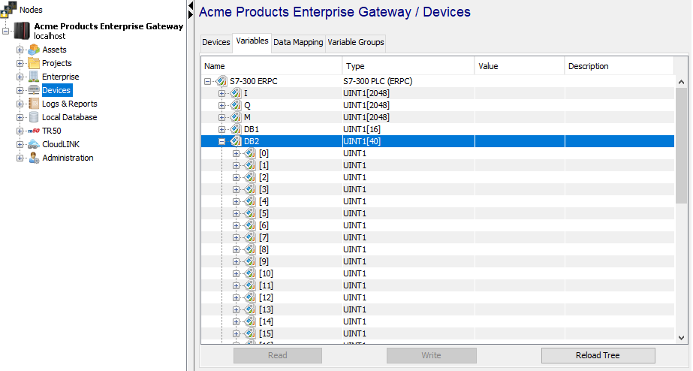Image resolution: width=693 pixels, height=371 pixels.
Task: Click the Projects folder icon
Action: pos(34,63)
